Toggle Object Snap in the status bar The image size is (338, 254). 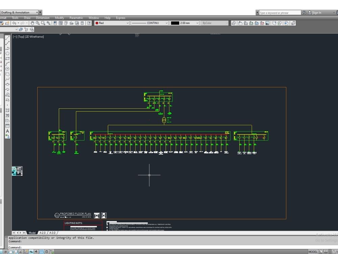31,252
